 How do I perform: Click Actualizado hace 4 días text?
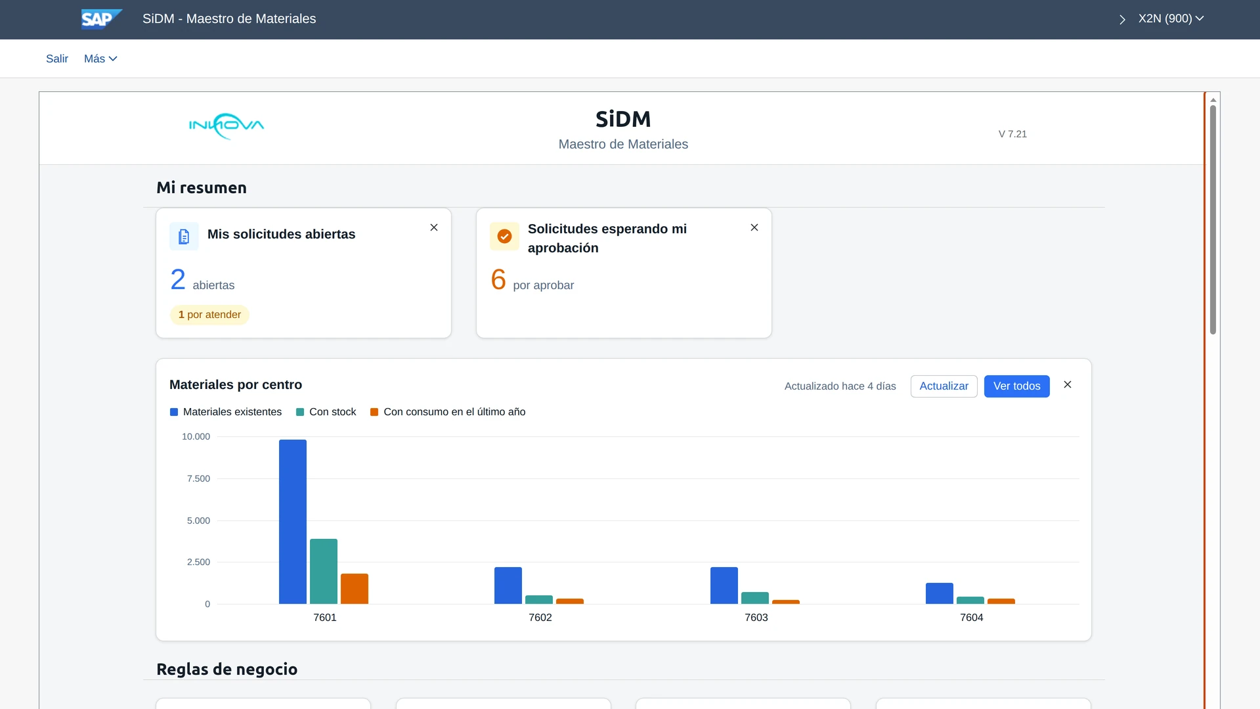[x=840, y=386]
